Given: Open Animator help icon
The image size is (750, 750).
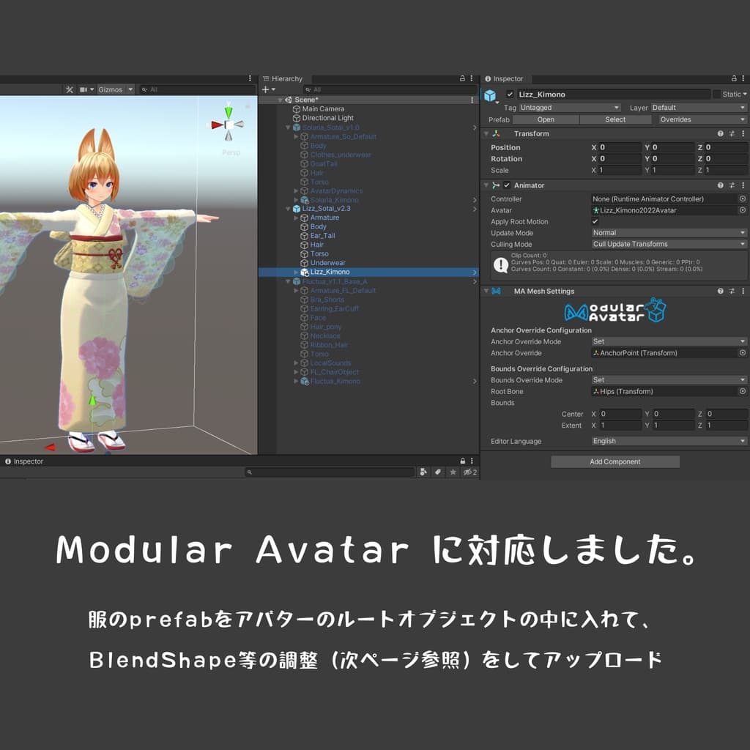Looking at the screenshot, I should click(x=721, y=185).
